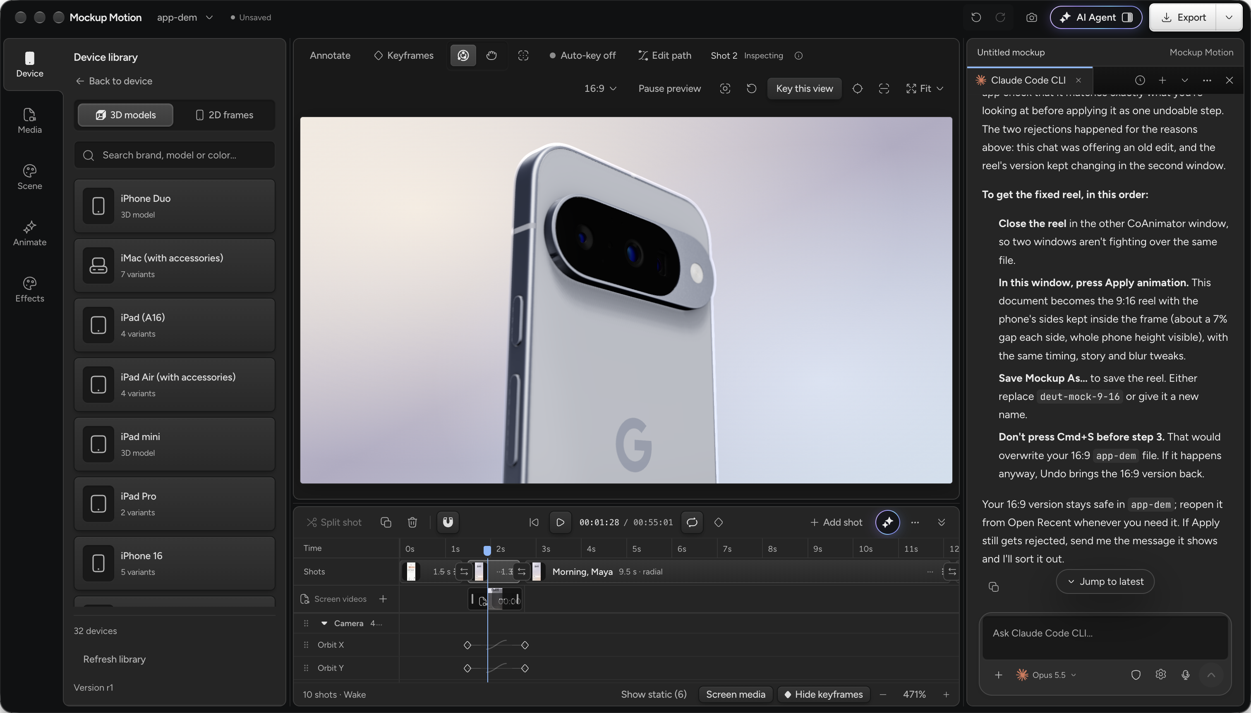Open Edit path
The image size is (1251, 713).
pyautogui.click(x=665, y=55)
